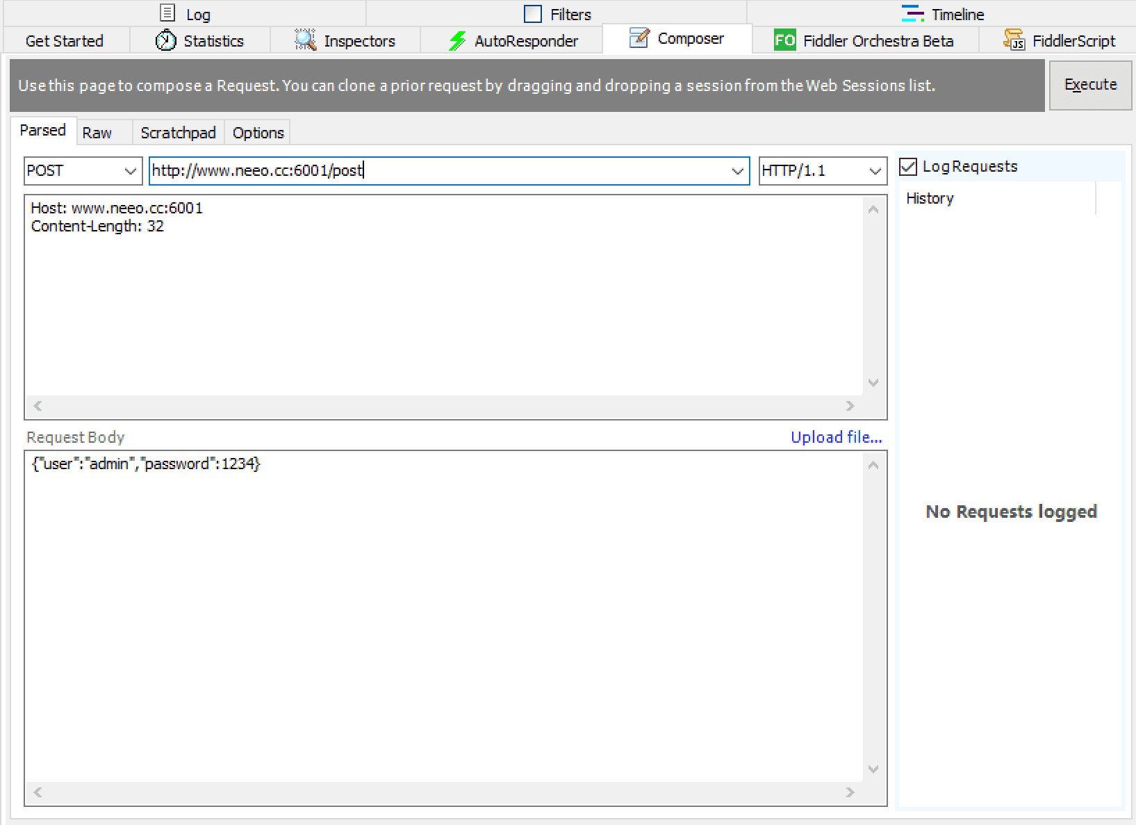Click the History column header
This screenshot has height=825, width=1136.
tap(997, 199)
